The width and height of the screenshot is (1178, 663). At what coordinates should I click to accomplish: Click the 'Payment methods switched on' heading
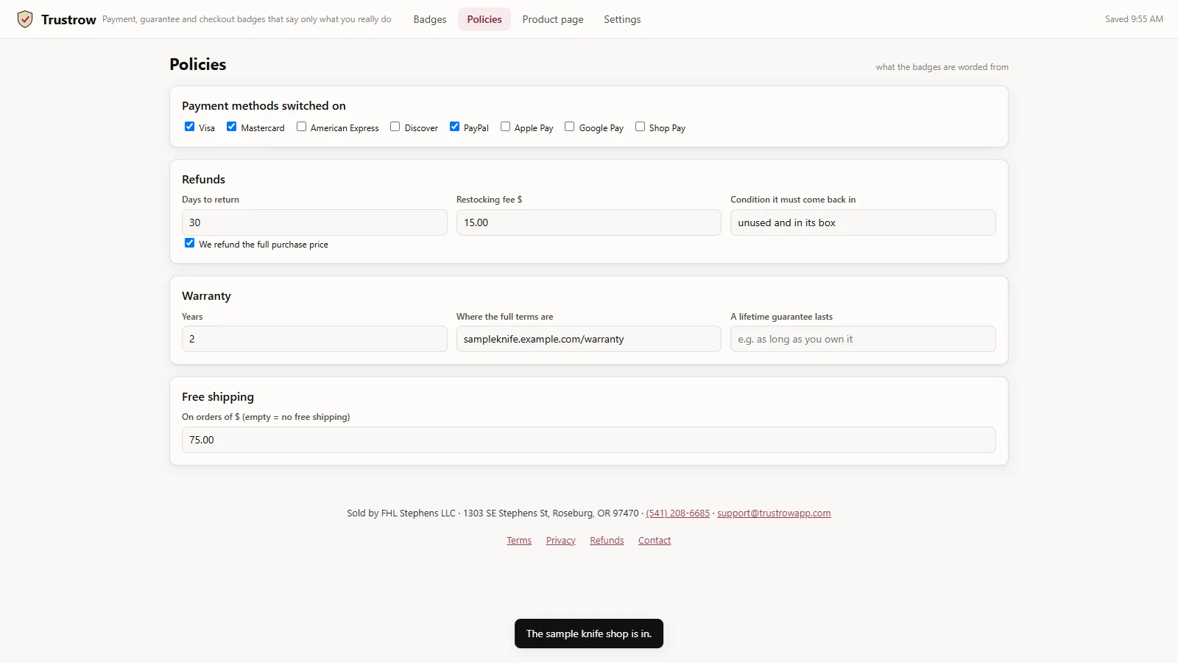point(264,106)
